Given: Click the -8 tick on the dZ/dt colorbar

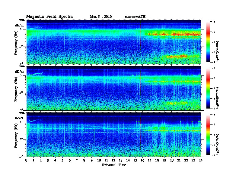Looking at the screenshot, I should [214, 145].
